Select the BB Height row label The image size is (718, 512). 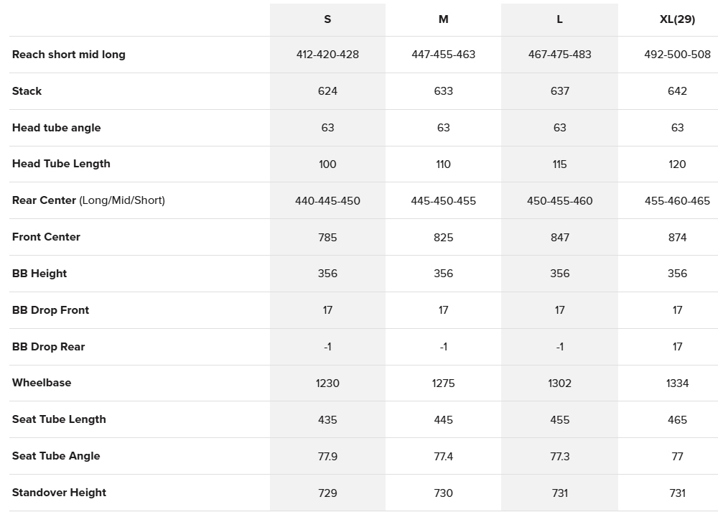click(39, 274)
